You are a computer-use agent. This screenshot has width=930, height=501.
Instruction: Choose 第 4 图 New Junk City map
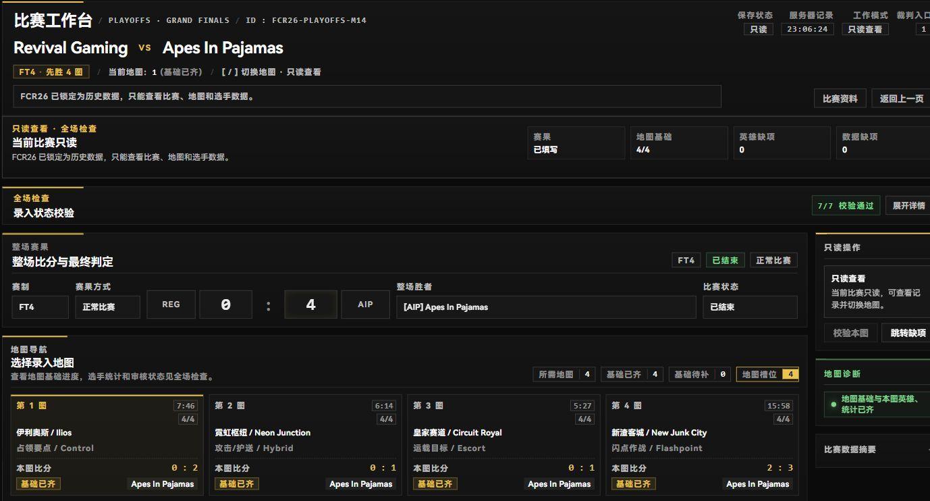[702, 444]
